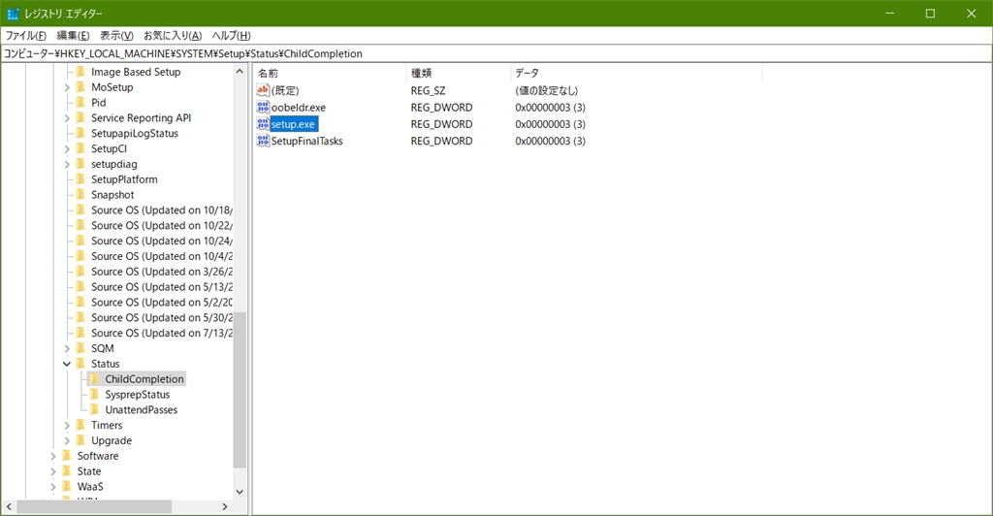
Task: Click the tree scroll up arrow
Action: (x=240, y=72)
